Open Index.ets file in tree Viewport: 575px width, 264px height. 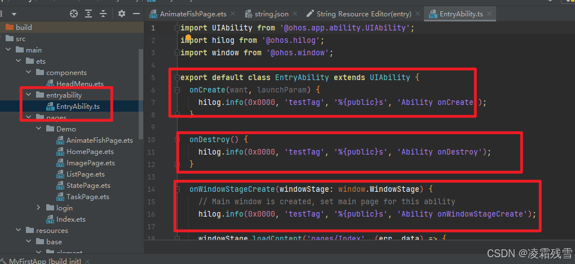point(71,219)
